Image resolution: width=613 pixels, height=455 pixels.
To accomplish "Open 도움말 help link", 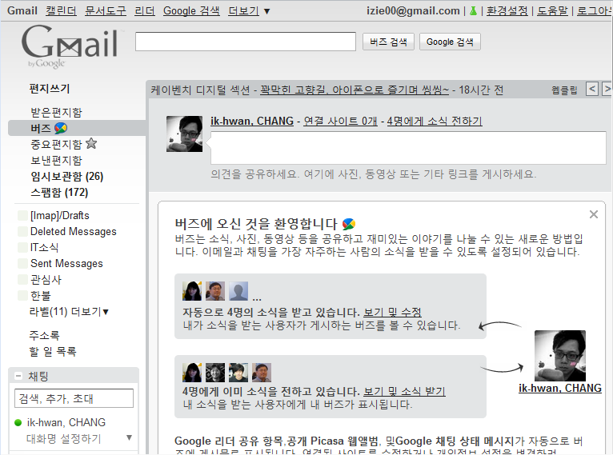I will 552,11.
